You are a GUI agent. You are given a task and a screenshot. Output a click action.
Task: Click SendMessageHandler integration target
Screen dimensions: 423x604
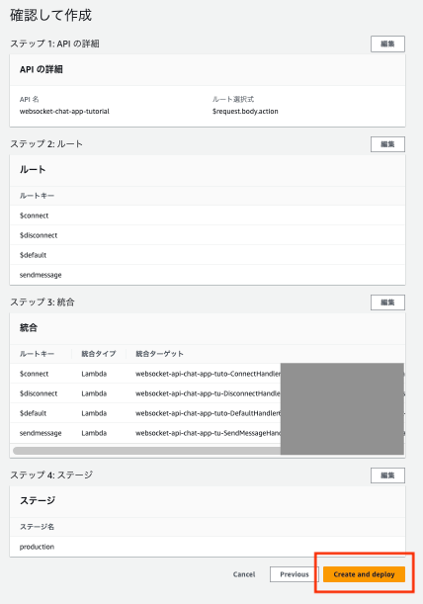point(208,433)
